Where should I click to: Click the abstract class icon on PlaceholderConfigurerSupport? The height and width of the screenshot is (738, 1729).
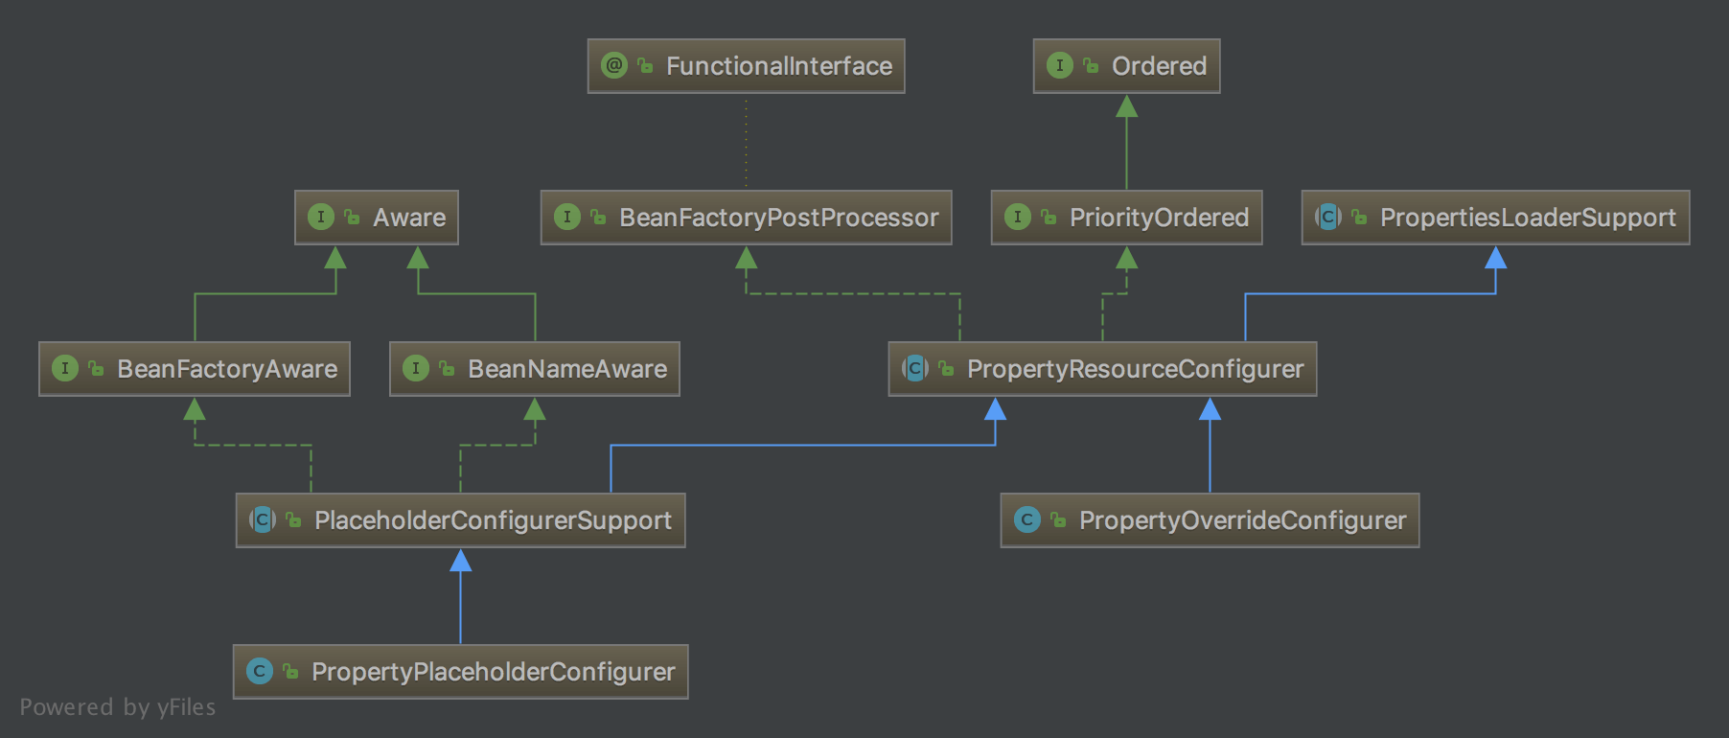point(262,519)
